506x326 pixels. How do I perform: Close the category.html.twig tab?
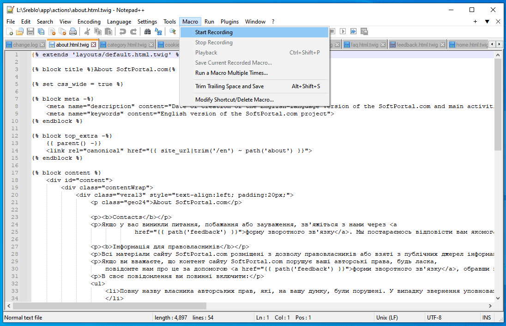(151, 44)
